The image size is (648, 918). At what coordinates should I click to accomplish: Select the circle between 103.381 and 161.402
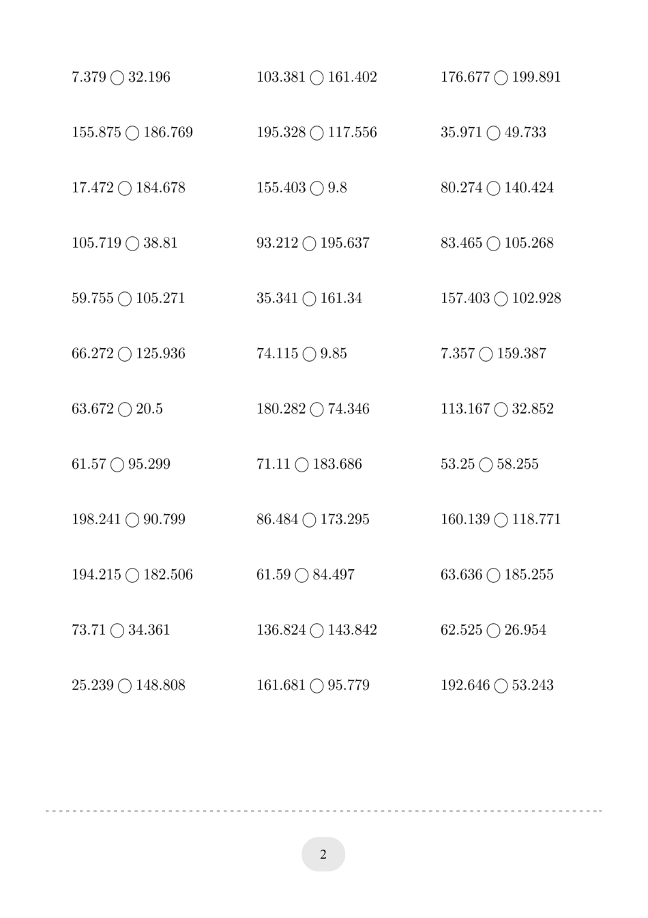[x=316, y=78]
